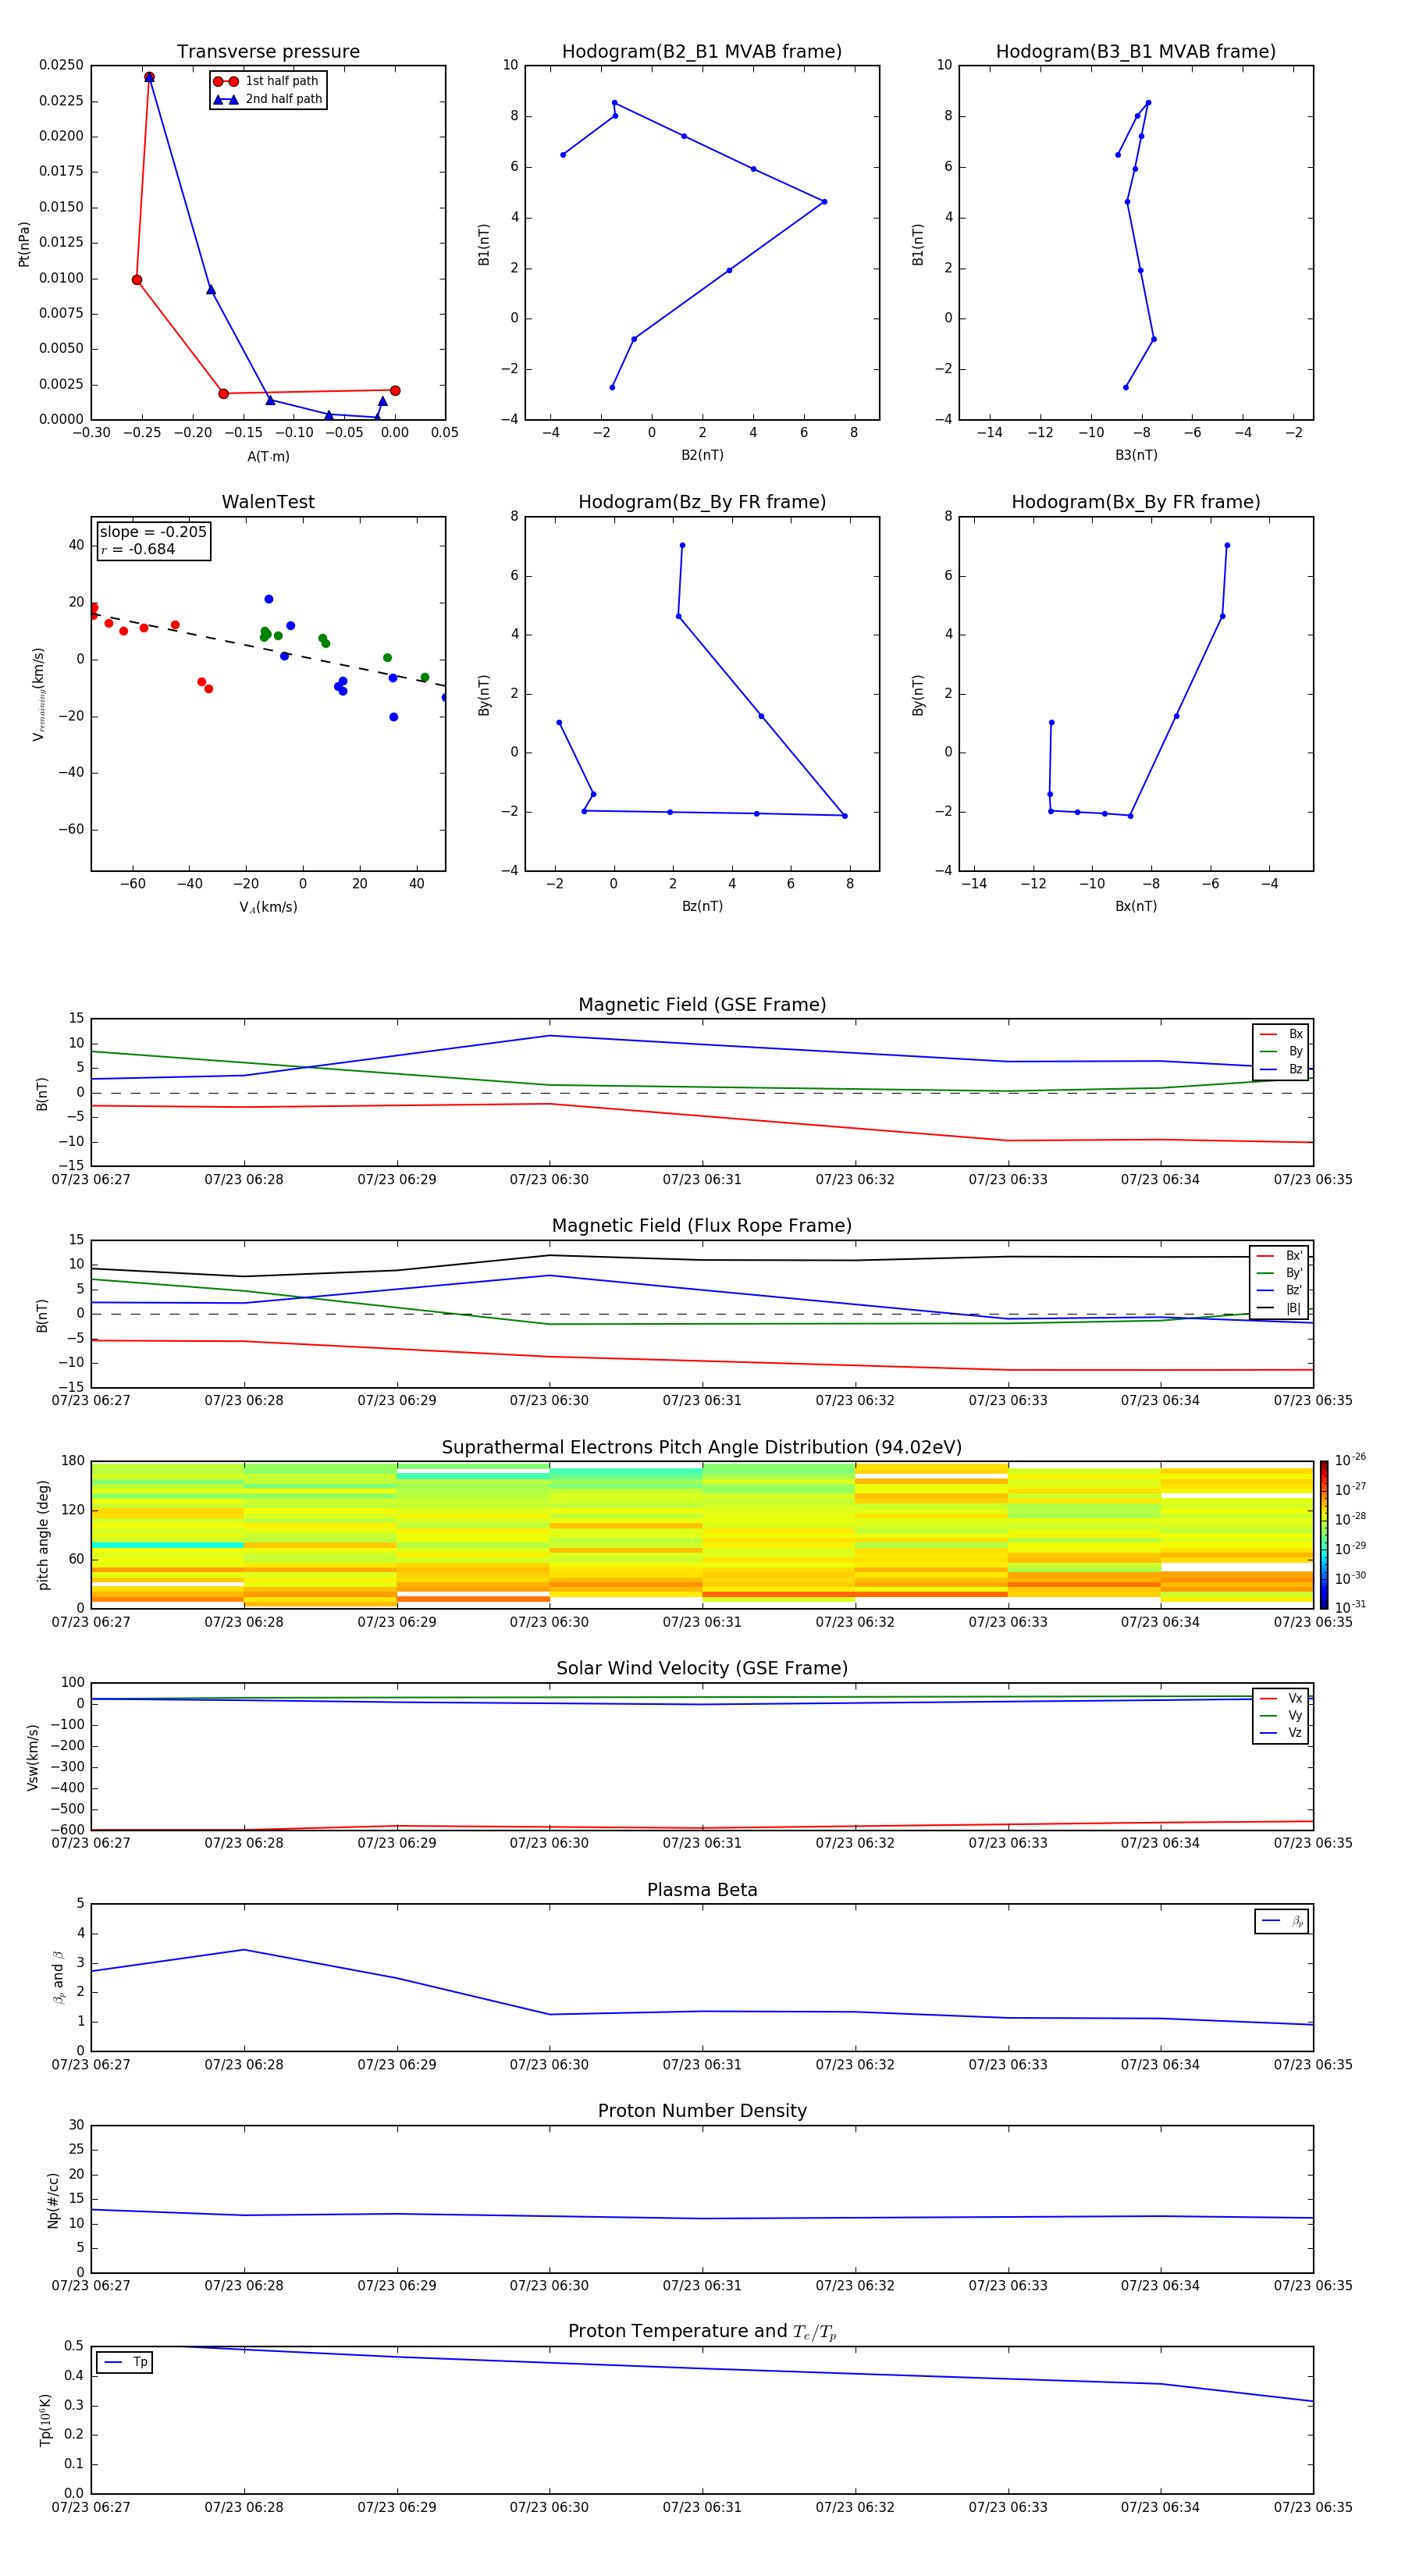Viewport: 1405px width, 2576px height.
Task: Click the 'Hodogram(B2_B1 MVAB frame)' title
Action: click(702, 52)
